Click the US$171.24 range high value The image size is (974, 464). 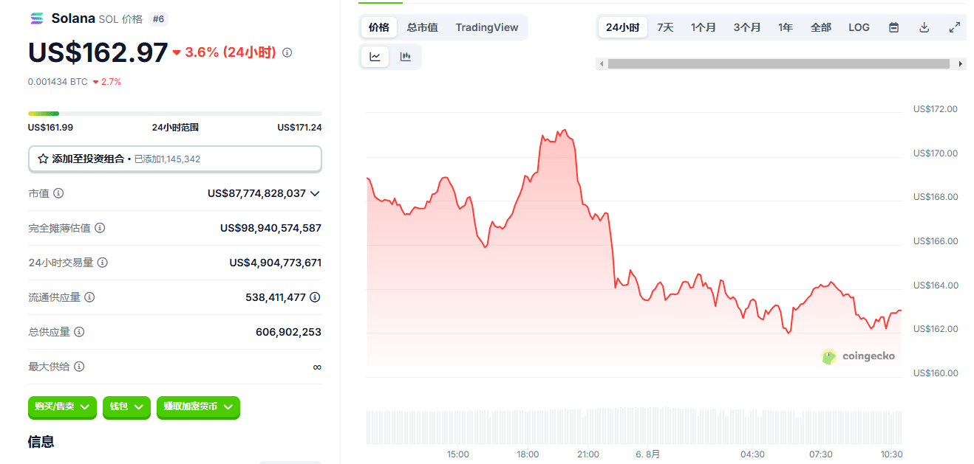[x=299, y=128]
